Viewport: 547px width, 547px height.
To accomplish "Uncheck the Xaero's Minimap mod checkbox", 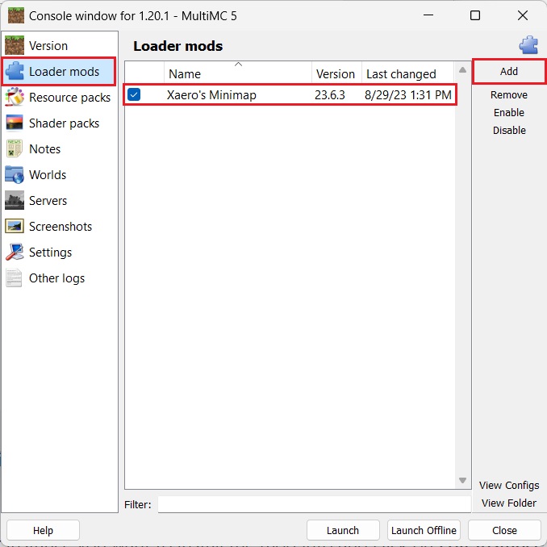I will [x=134, y=94].
